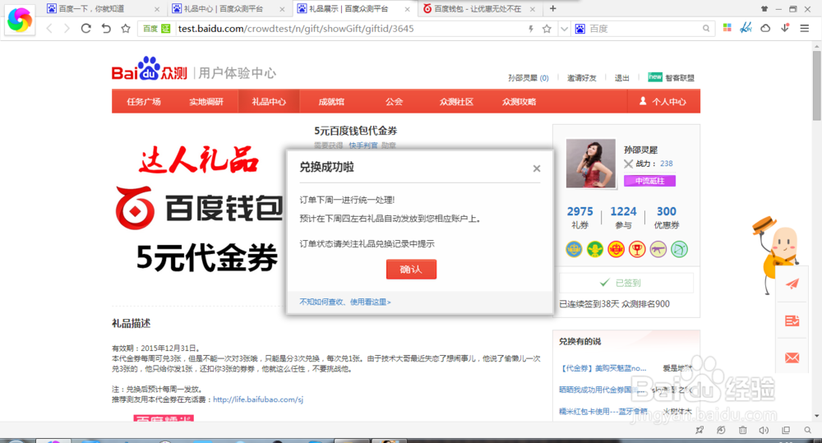Open 不知如何查收、使用看这里 link
Viewport: 822px width, 443px height.
345,302
